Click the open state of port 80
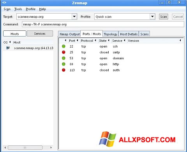This screenshot has height=152, width=187. (103, 64)
